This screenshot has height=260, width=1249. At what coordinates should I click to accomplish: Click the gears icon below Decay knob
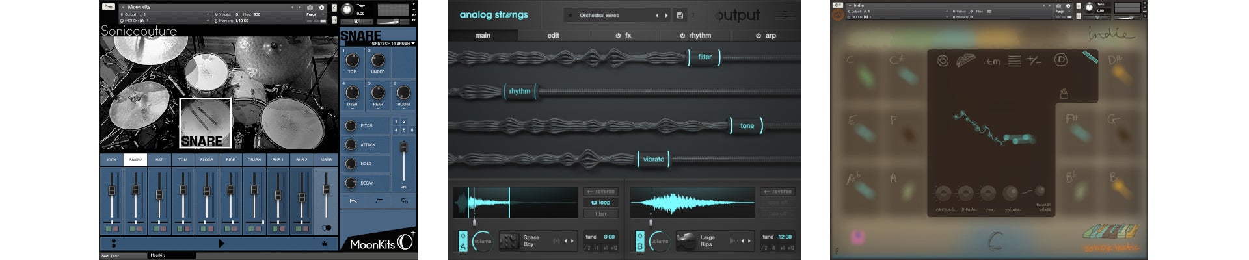pyautogui.click(x=404, y=201)
